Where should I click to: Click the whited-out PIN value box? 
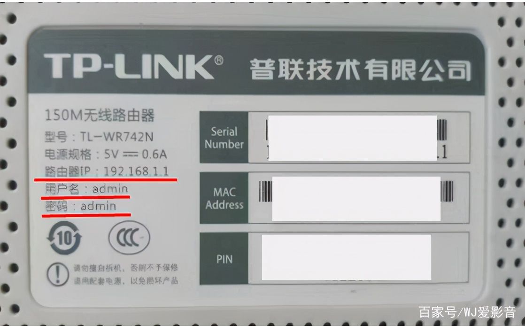[346, 257]
